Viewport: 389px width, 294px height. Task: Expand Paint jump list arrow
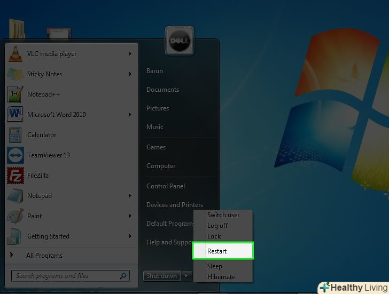coord(130,216)
